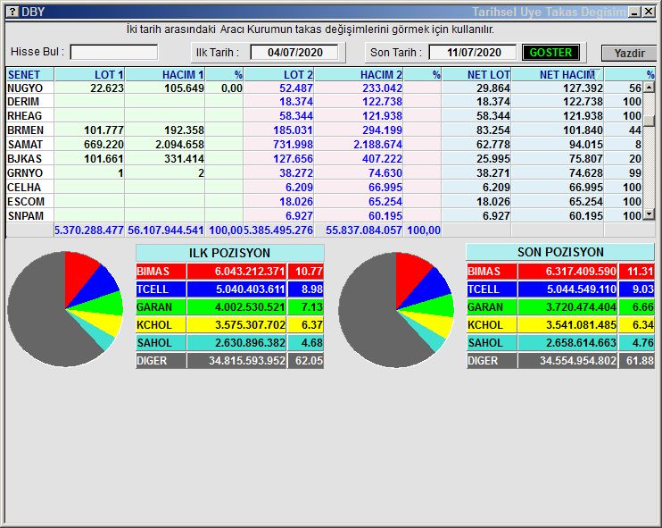Select the SNPAM row
This screenshot has width=662, height=528.
pyautogui.click(x=324, y=215)
